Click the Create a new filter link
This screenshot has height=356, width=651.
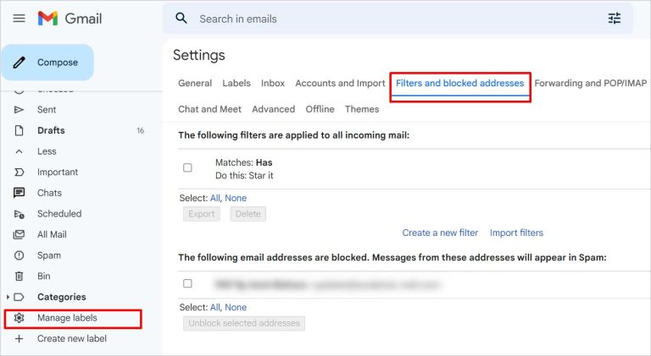click(x=440, y=233)
